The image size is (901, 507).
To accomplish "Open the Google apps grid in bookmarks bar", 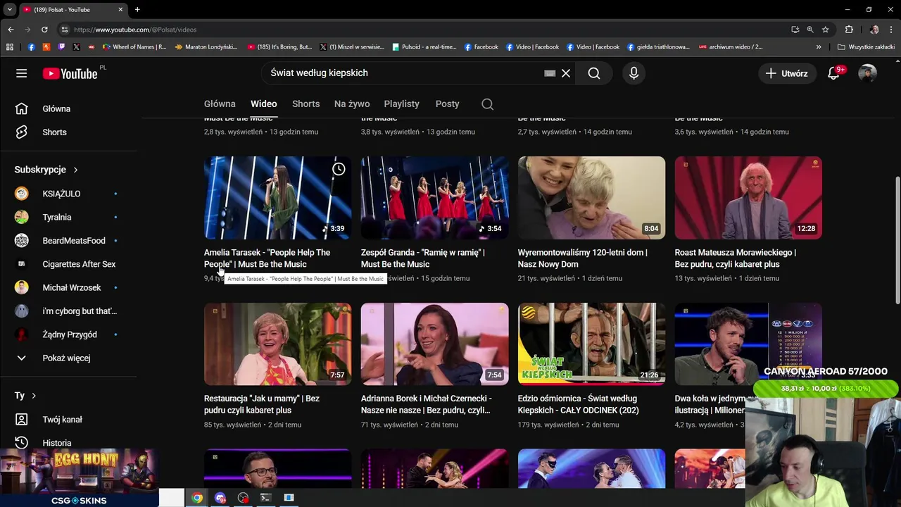I will pos(10,47).
